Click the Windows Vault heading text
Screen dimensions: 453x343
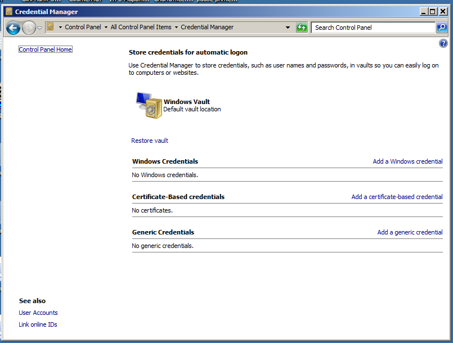pos(187,102)
